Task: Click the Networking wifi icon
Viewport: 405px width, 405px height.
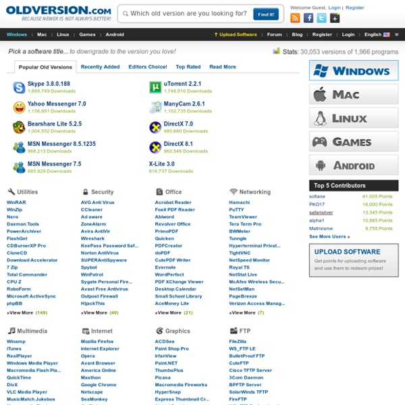Action: pos(234,192)
